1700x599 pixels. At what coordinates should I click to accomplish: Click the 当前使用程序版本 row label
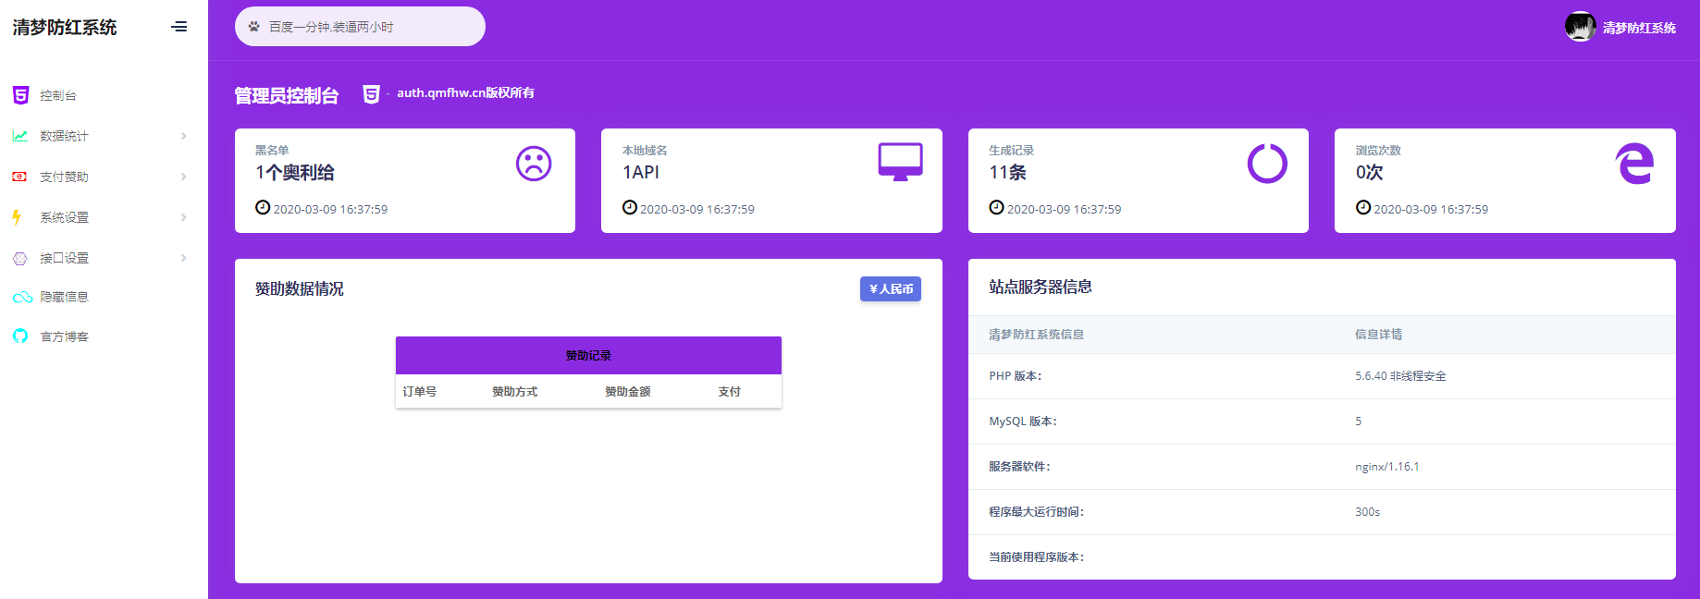point(1036,557)
